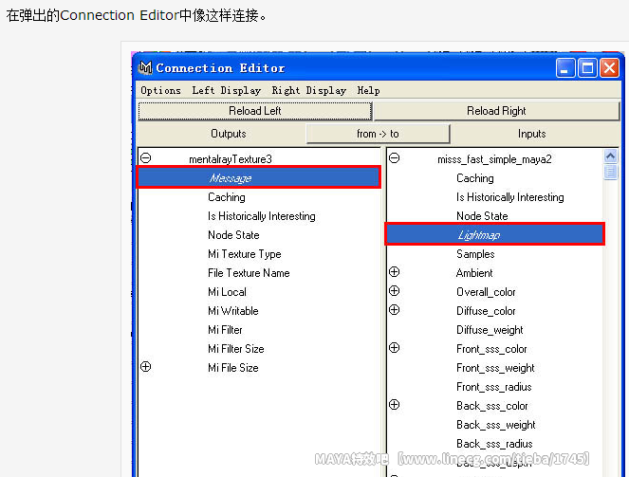Open the Help menu
Screen dimensions: 629x477
[x=368, y=91]
